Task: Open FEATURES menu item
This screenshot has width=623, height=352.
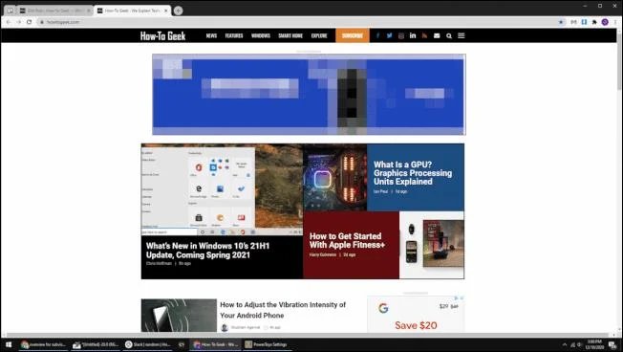Action: (234, 35)
